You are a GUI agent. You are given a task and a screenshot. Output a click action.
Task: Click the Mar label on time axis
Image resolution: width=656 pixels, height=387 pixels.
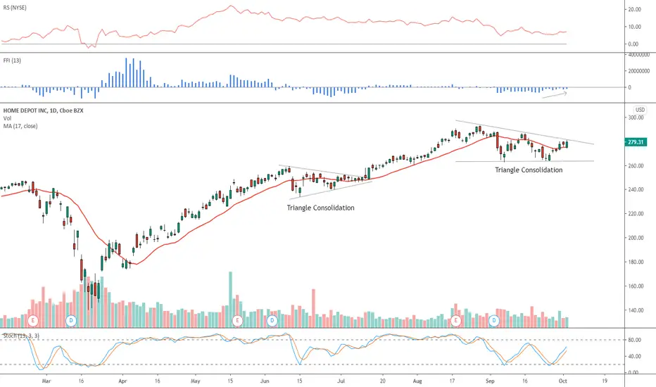click(46, 381)
